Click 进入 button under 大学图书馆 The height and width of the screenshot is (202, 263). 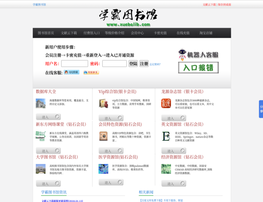pos(48,183)
